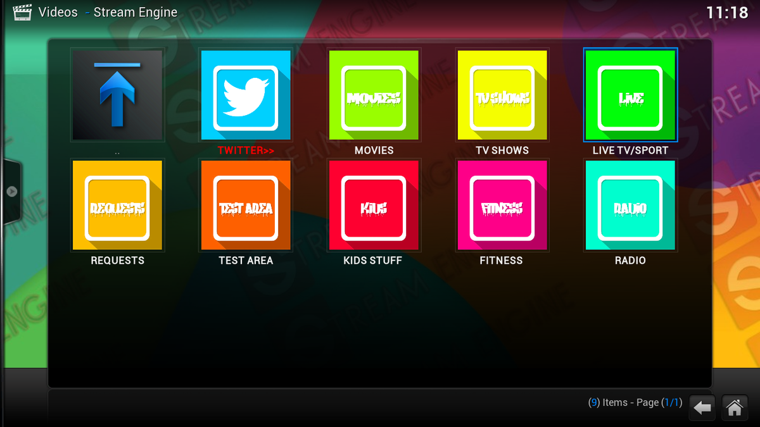Image resolution: width=760 pixels, height=427 pixels.
Task: Select the TEST AREA tile
Action: pos(245,204)
